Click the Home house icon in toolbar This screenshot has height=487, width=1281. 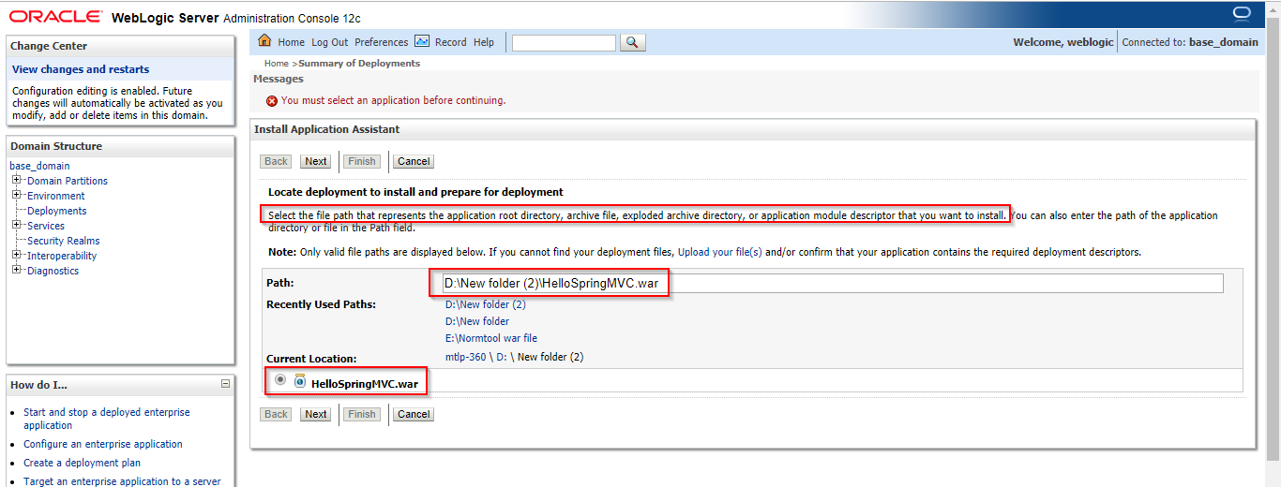coord(264,41)
